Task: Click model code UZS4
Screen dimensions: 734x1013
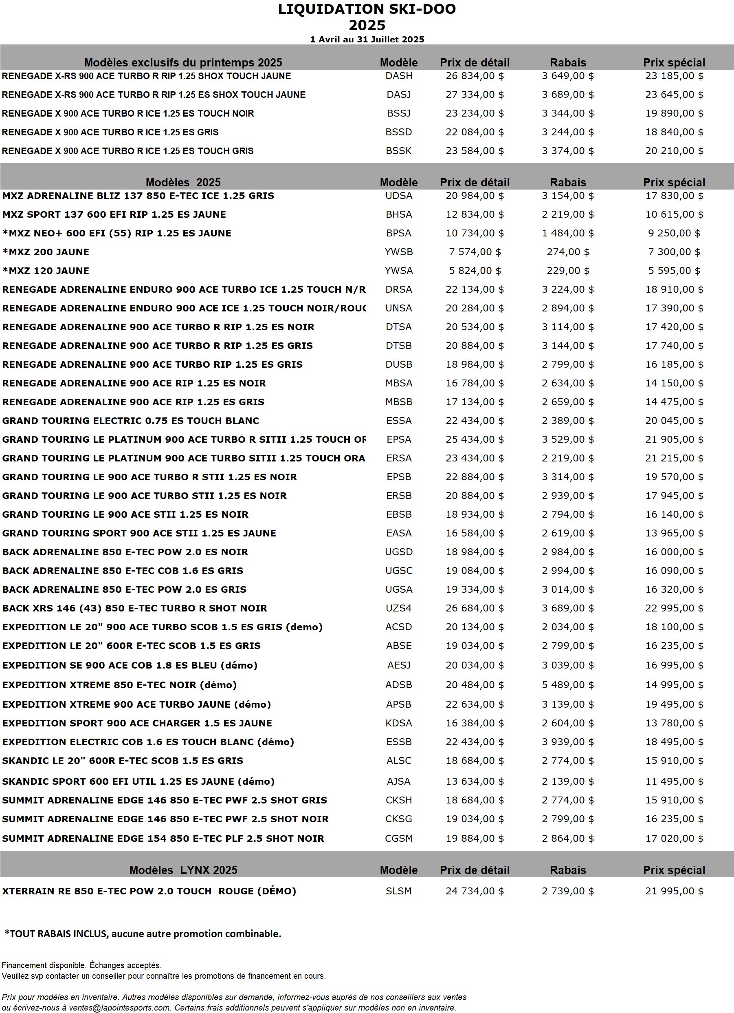Action: tap(398, 608)
